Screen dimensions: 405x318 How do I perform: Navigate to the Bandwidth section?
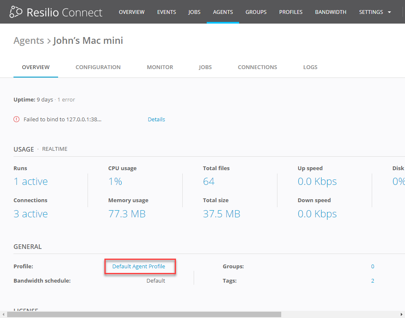tap(330, 12)
